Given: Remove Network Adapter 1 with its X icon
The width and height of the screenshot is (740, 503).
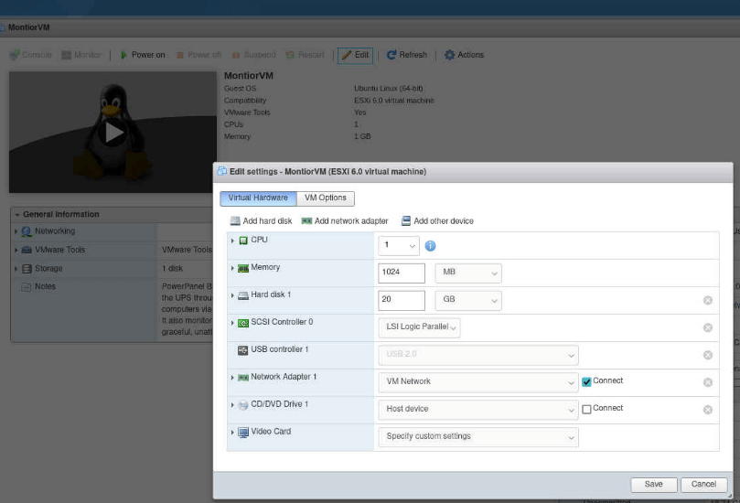Looking at the screenshot, I should [x=707, y=382].
